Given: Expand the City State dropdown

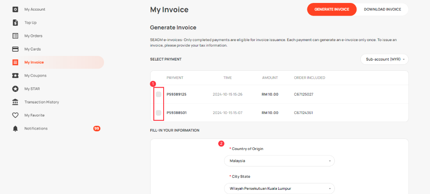Looking at the screenshot, I should (279, 188).
